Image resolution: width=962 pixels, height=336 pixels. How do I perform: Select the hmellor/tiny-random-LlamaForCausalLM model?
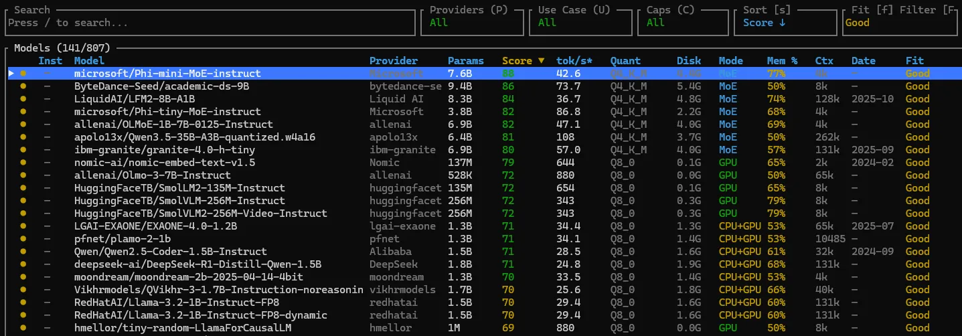(183, 328)
